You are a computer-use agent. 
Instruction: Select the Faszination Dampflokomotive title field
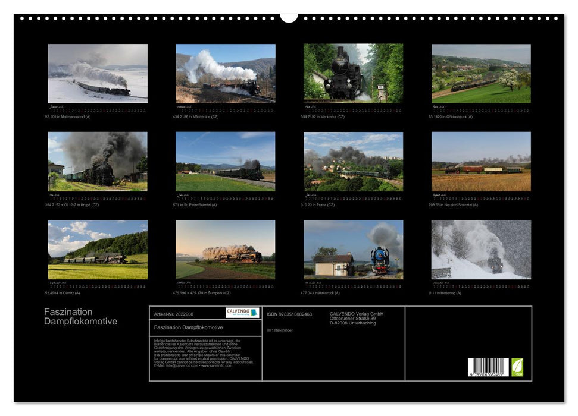pyautogui.click(x=189, y=327)
